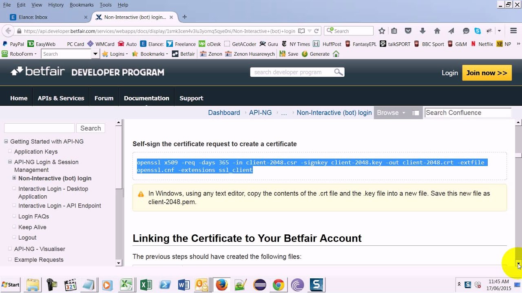The width and height of the screenshot is (522, 293).
Task: Click the sidebar Search button
Action: (x=91, y=128)
